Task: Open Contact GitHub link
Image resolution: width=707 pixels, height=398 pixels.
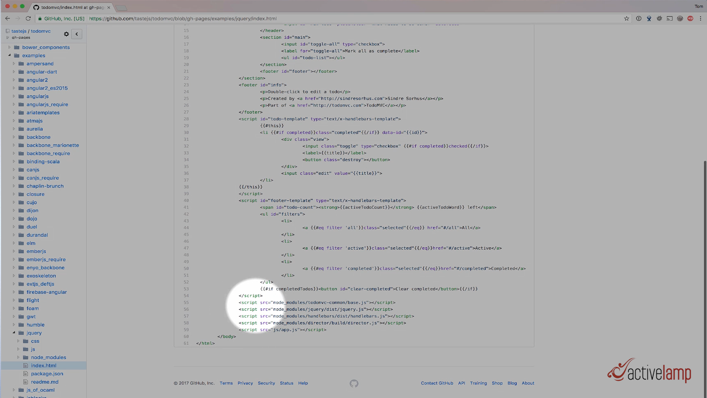Action: 437,383
